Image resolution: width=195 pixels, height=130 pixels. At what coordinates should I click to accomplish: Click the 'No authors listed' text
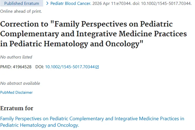point(16,57)
